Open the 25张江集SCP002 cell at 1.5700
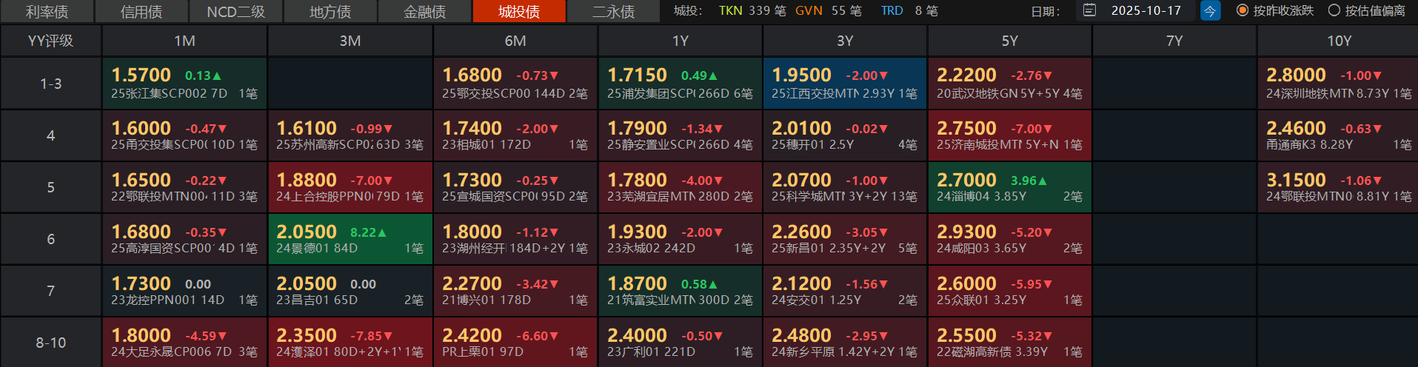Image resolution: width=1418 pixels, height=367 pixels. [x=184, y=84]
